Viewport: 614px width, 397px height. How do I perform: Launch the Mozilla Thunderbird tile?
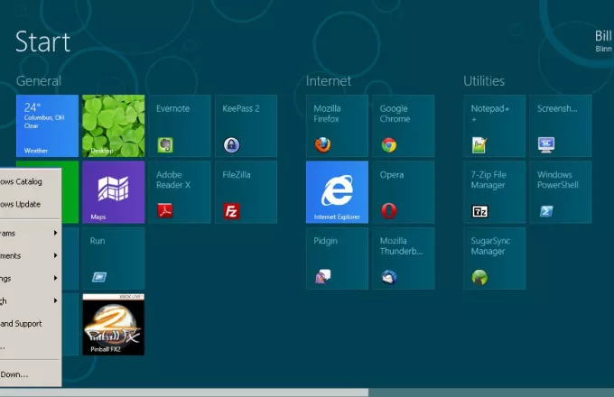[404, 258]
